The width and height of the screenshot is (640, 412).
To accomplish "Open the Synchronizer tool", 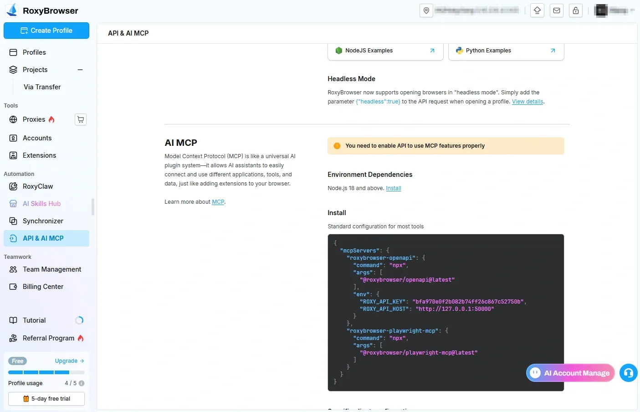I will (x=46, y=221).
